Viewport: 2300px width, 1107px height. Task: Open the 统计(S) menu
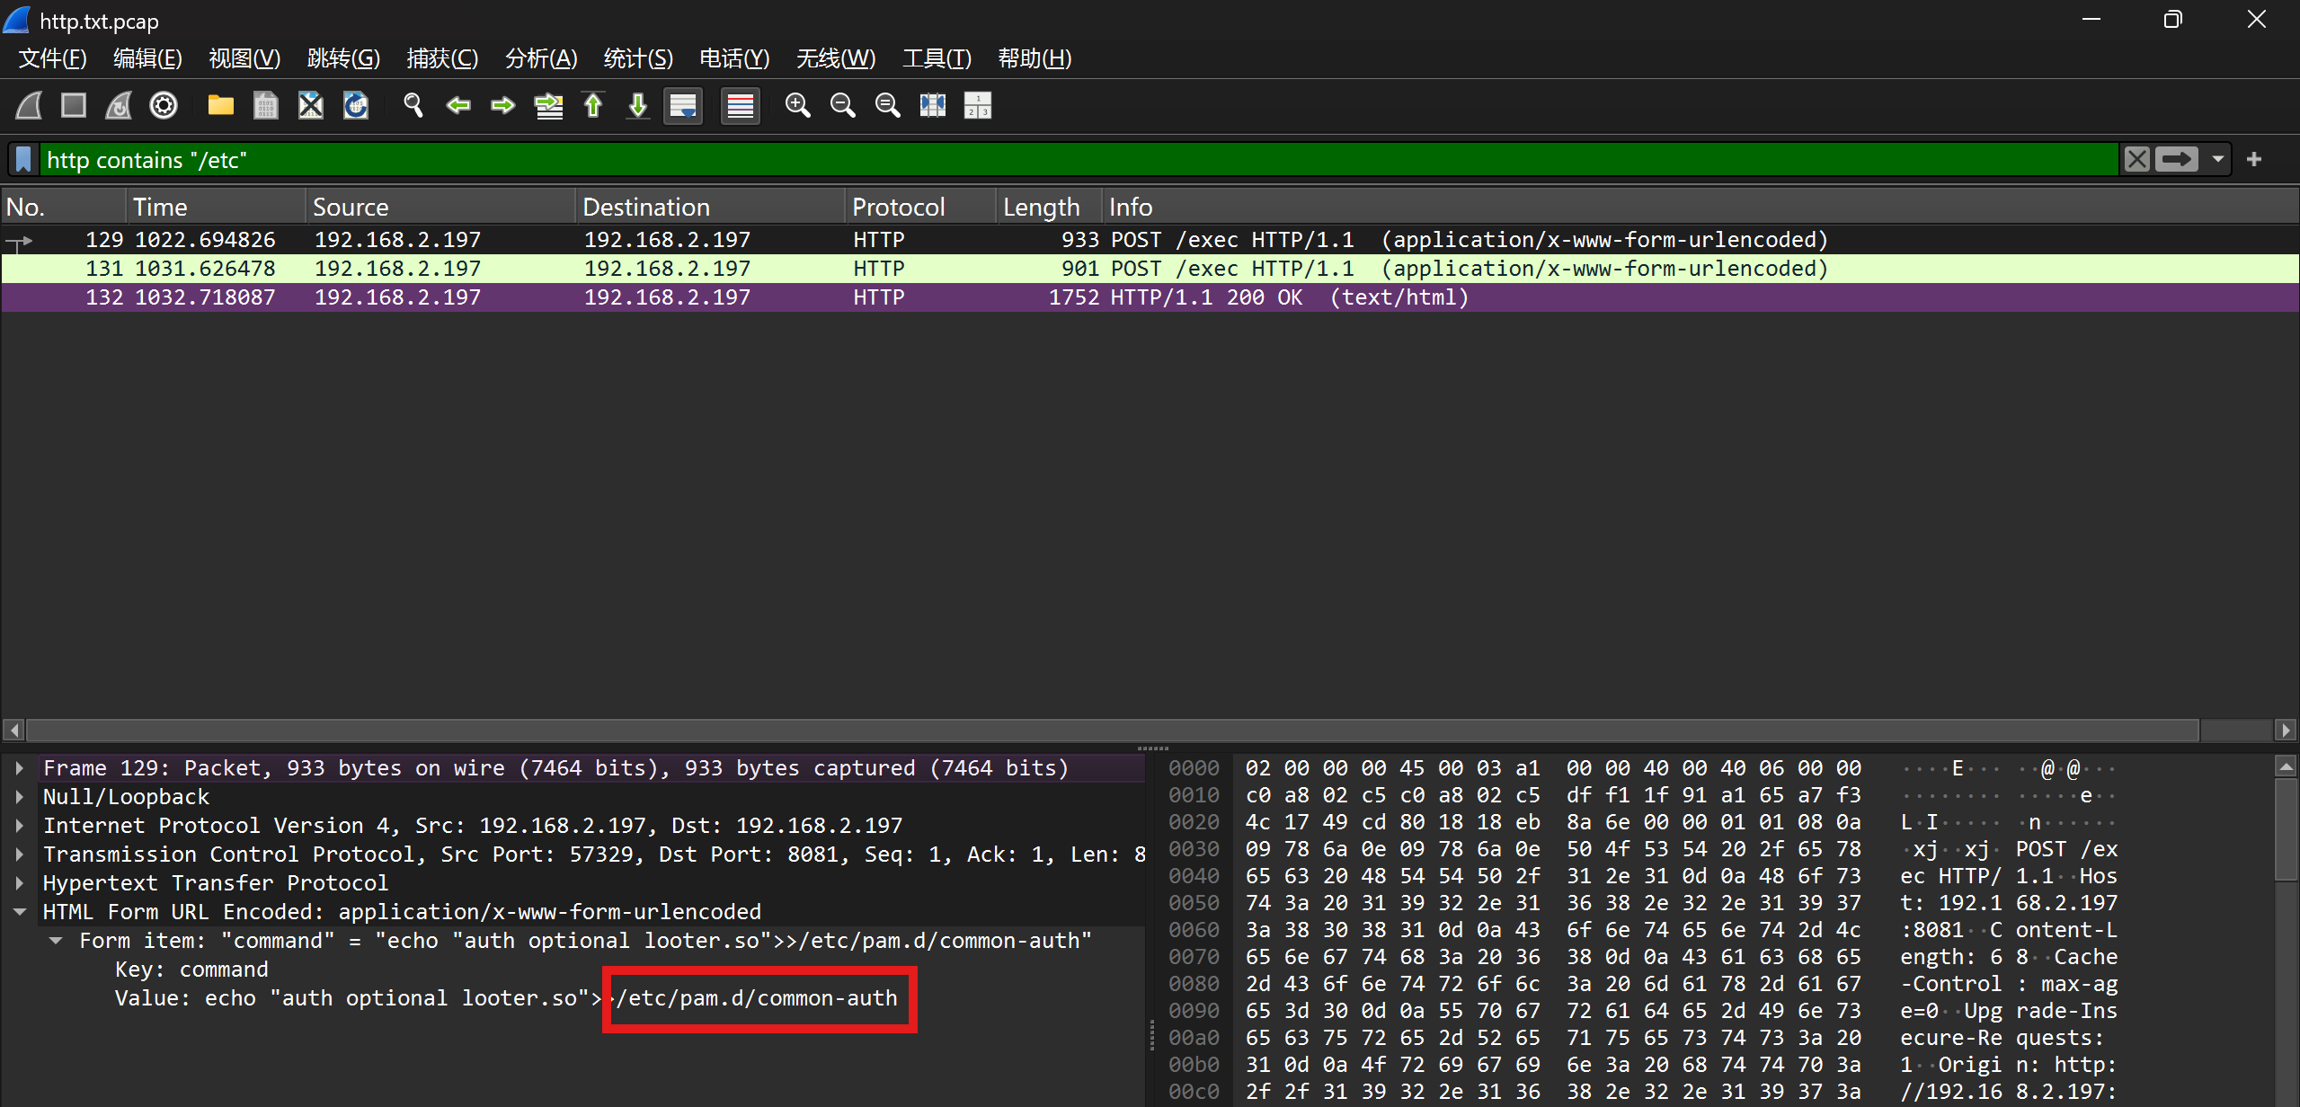coord(638,58)
